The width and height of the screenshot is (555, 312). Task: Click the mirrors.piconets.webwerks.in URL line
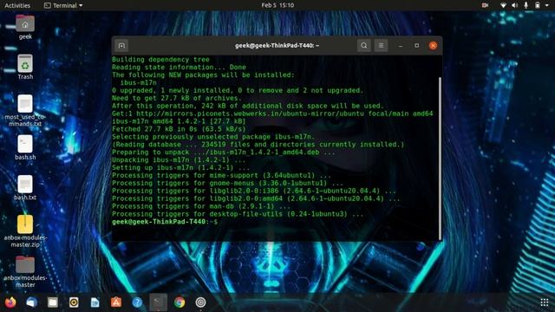(272, 114)
